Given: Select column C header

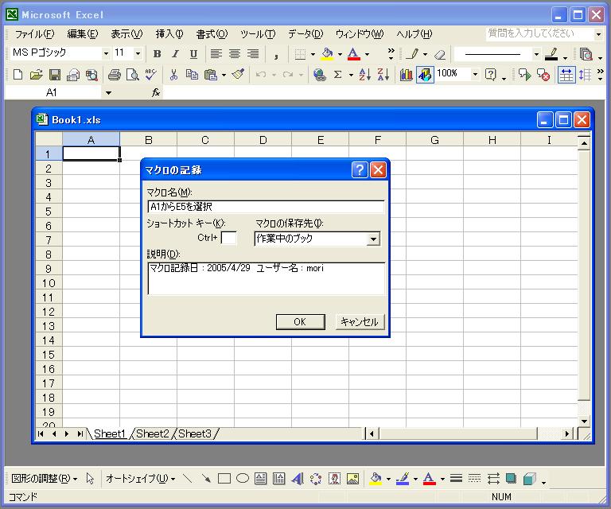Looking at the screenshot, I should [205, 139].
